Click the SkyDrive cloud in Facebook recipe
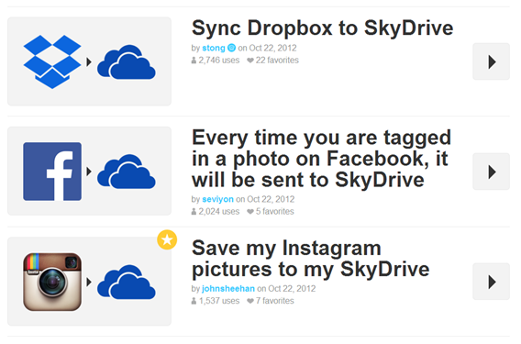The height and width of the screenshot is (344, 521). (x=127, y=172)
